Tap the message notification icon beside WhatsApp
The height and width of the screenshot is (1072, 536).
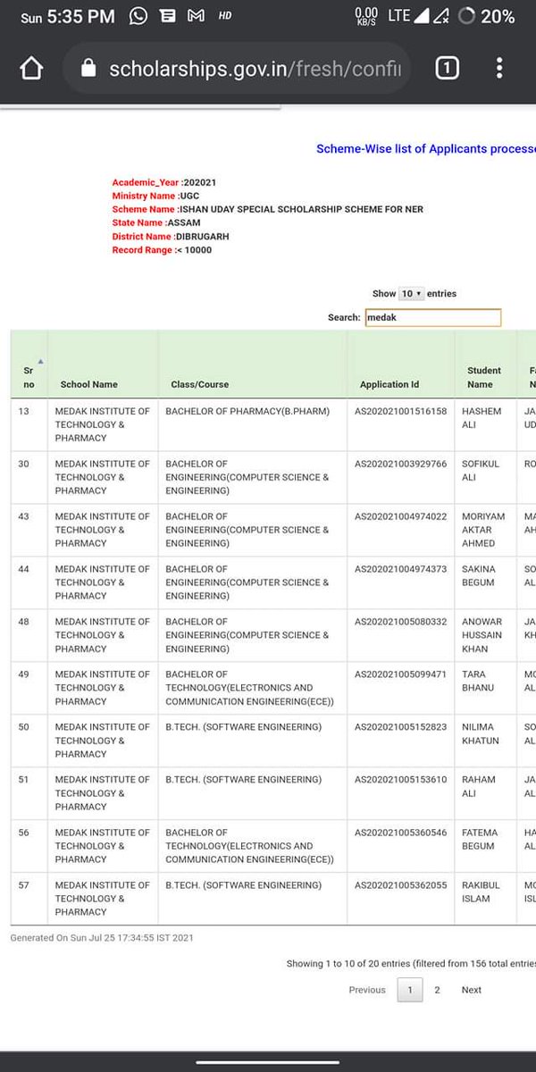tap(166, 15)
